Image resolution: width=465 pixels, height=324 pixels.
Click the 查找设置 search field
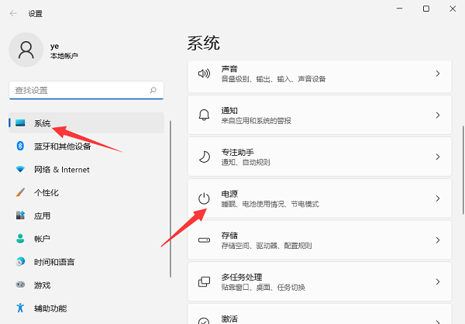click(77, 91)
